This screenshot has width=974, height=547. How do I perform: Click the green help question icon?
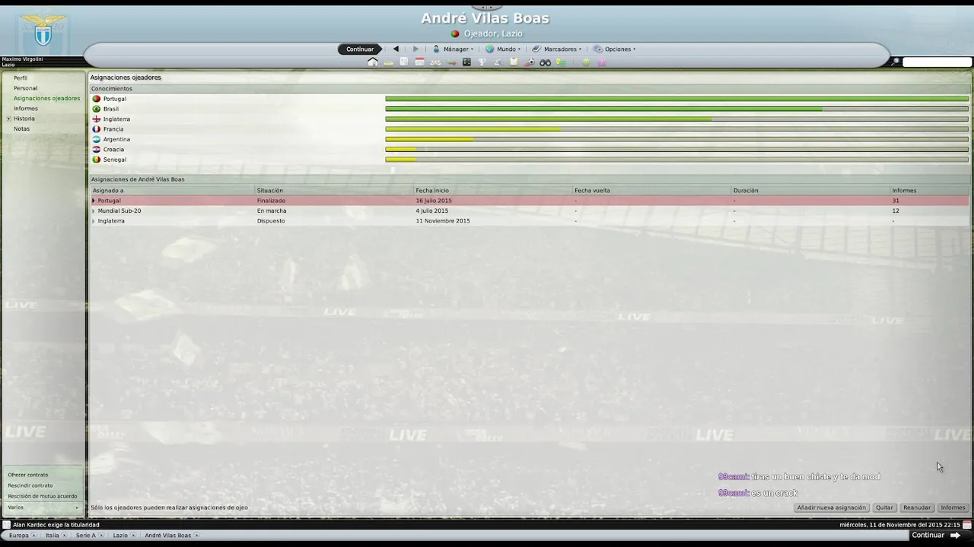[586, 62]
